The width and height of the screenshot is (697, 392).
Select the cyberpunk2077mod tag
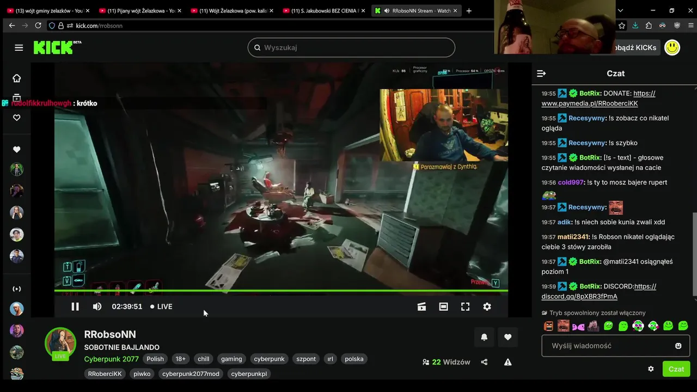coord(191,374)
